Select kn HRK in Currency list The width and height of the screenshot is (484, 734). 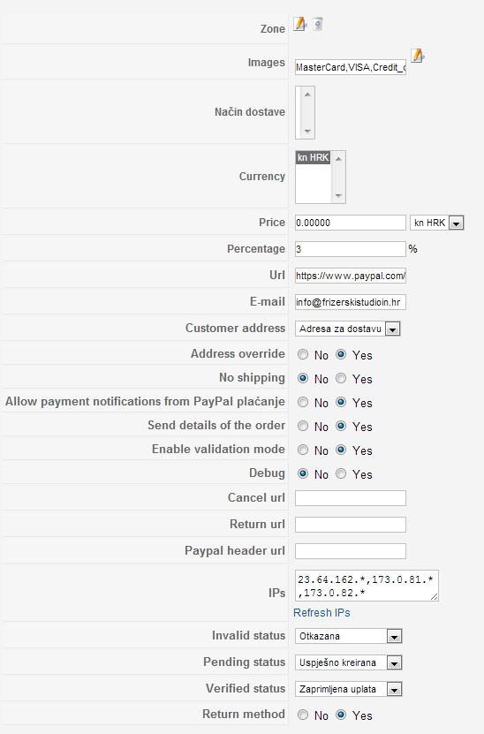click(x=314, y=158)
